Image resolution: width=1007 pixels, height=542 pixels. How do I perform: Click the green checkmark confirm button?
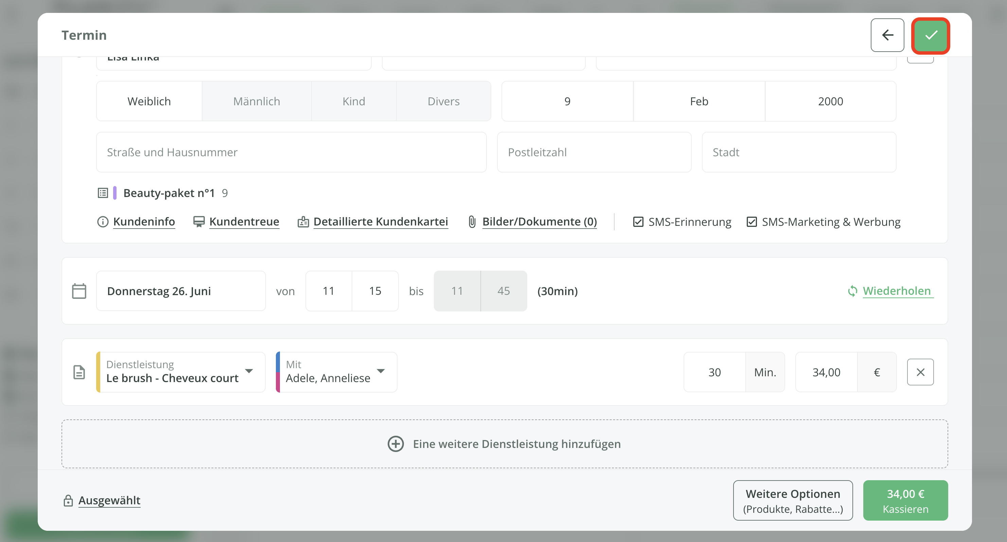(x=930, y=35)
